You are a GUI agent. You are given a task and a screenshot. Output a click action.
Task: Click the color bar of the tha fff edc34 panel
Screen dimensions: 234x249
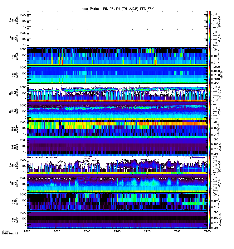tap(210, 20)
